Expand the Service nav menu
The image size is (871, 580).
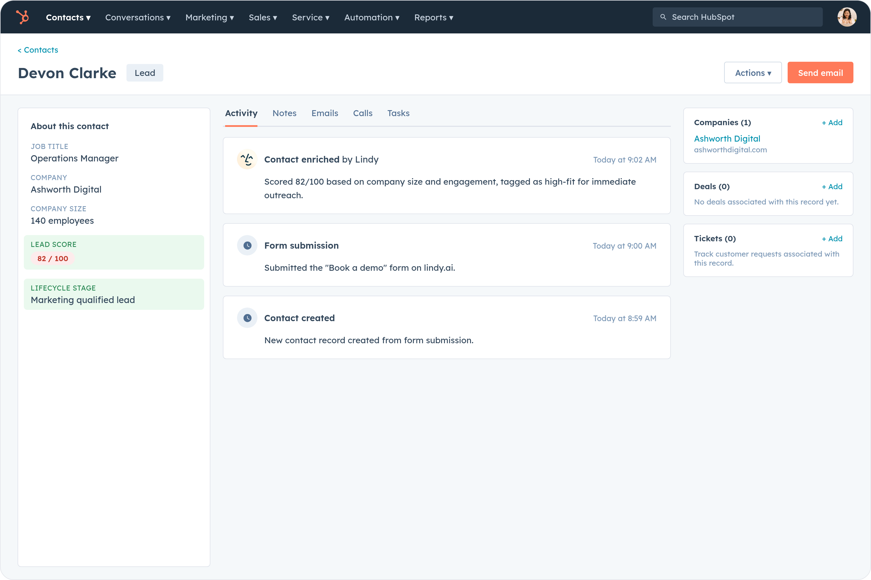tap(311, 17)
